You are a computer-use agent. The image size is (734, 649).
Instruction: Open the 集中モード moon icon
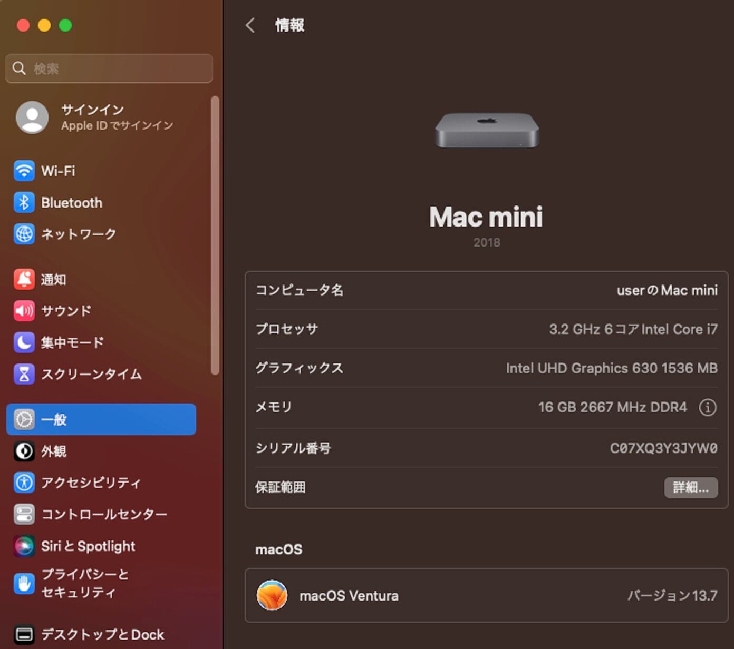24,342
